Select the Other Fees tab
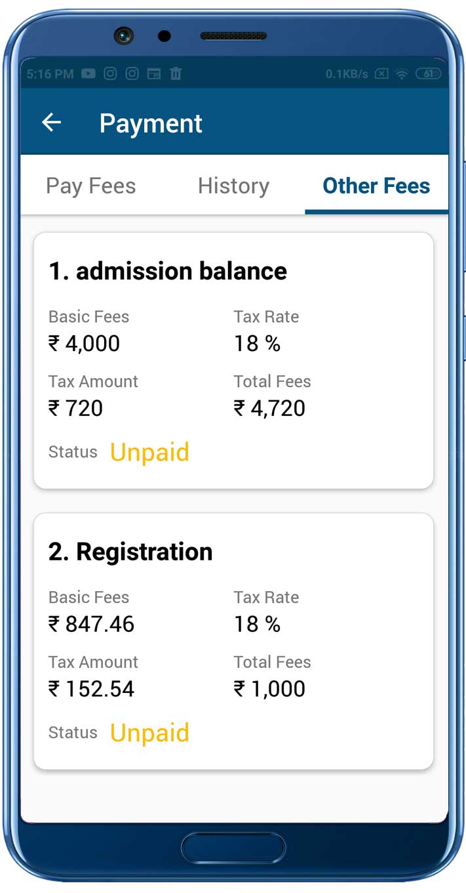This screenshot has width=466, height=893. click(x=376, y=186)
